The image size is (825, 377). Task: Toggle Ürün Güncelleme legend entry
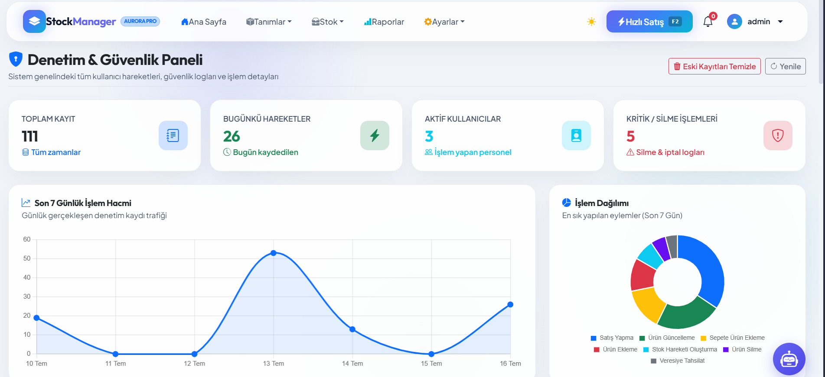667,338
